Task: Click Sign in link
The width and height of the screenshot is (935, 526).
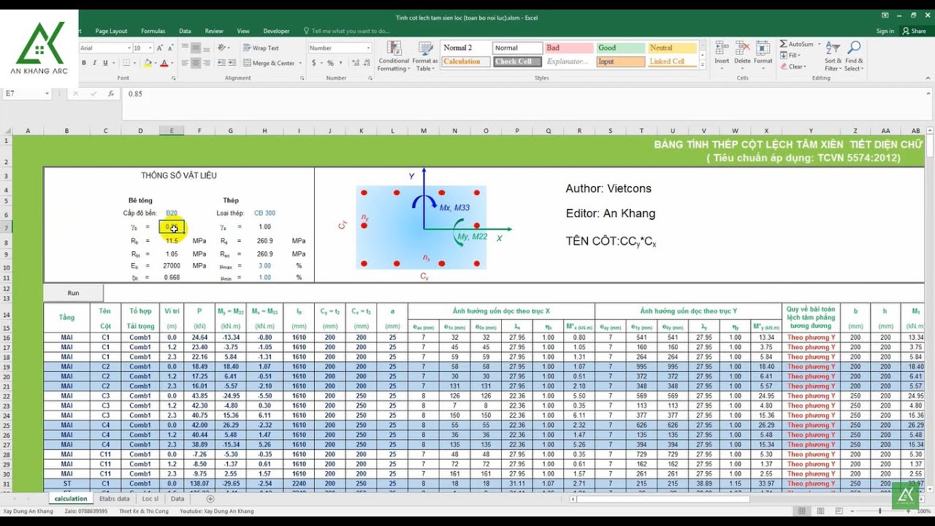Action: click(x=885, y=31)
